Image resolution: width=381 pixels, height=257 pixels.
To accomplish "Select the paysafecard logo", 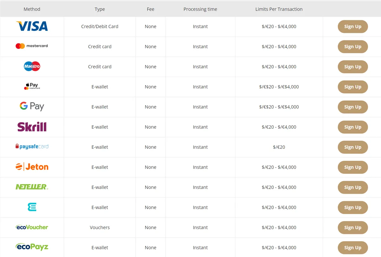I will click(32, 147).
